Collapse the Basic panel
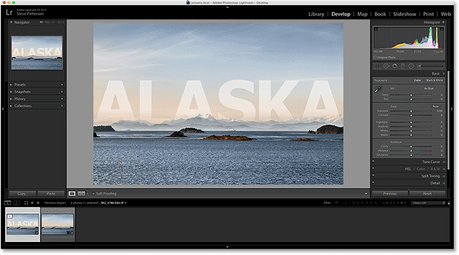The image size is (459, 255). pyautogui.click(x=443, y=74)
